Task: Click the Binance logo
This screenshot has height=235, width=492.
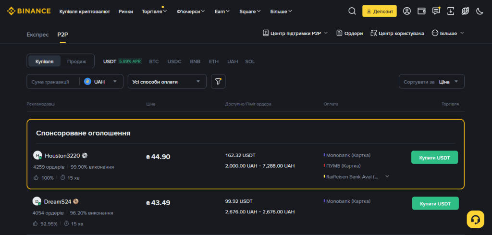Action: pos(29,11)
